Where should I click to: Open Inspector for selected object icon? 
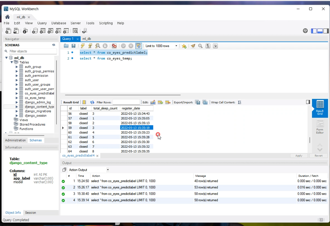(25, 31)
